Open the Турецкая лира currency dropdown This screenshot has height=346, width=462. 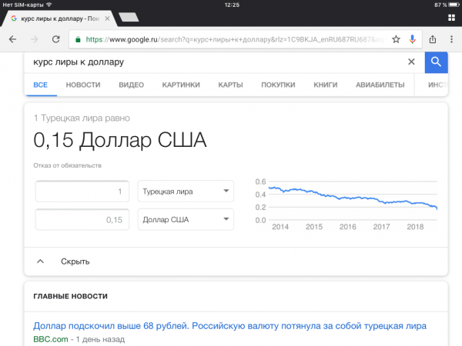(x=185, y=191)
